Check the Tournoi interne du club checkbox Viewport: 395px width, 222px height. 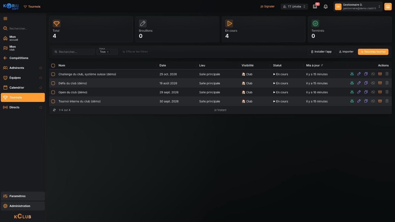53,101
